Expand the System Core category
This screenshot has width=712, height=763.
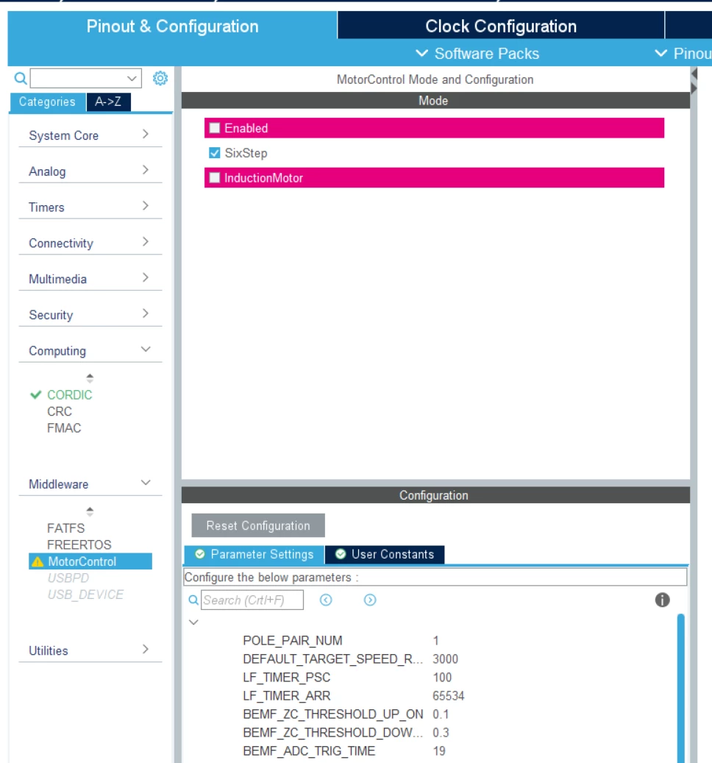coord(90,135)
